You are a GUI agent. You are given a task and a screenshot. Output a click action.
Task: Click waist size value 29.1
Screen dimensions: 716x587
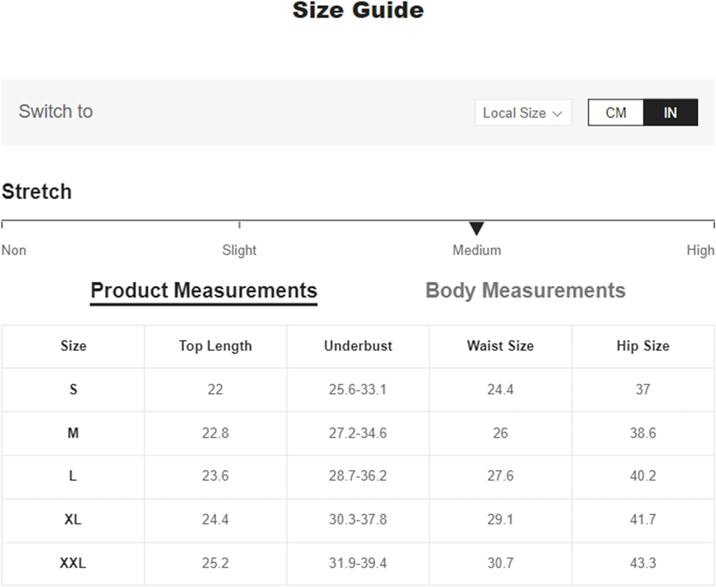pyautogui.click(x=500, y=519)
